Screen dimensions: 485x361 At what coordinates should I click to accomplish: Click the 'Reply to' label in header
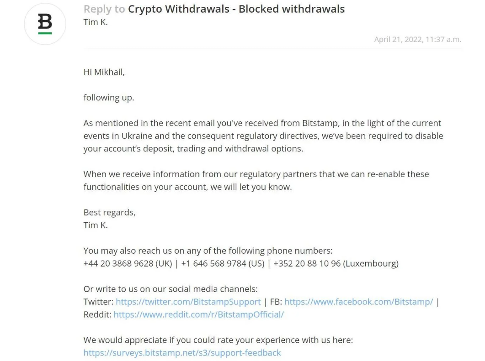[104, 9]
